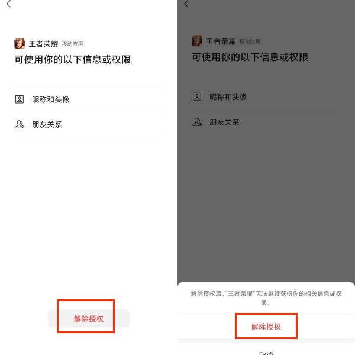The width and height of the screenshot is (355, 355).
Task: Select the 朋友关系 row on dimmed screen
Action: tap(266, 122)
